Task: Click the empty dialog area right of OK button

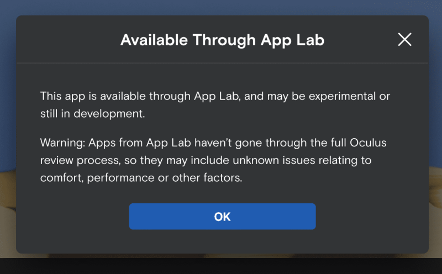Action: (x=372, y=217)
